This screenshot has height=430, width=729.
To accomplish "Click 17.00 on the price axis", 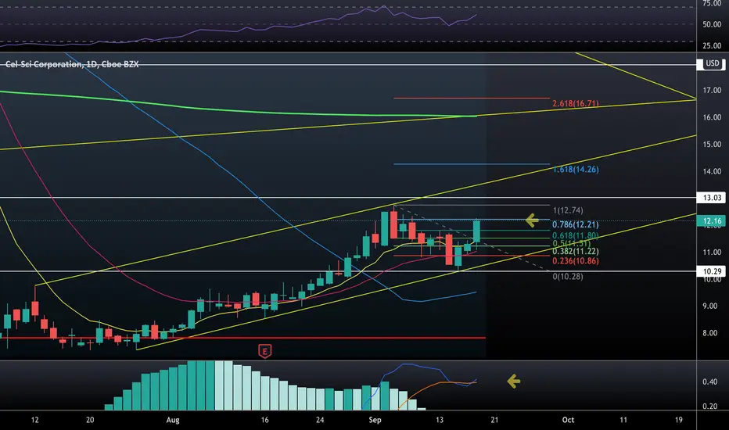I will [x=712, y=90].
